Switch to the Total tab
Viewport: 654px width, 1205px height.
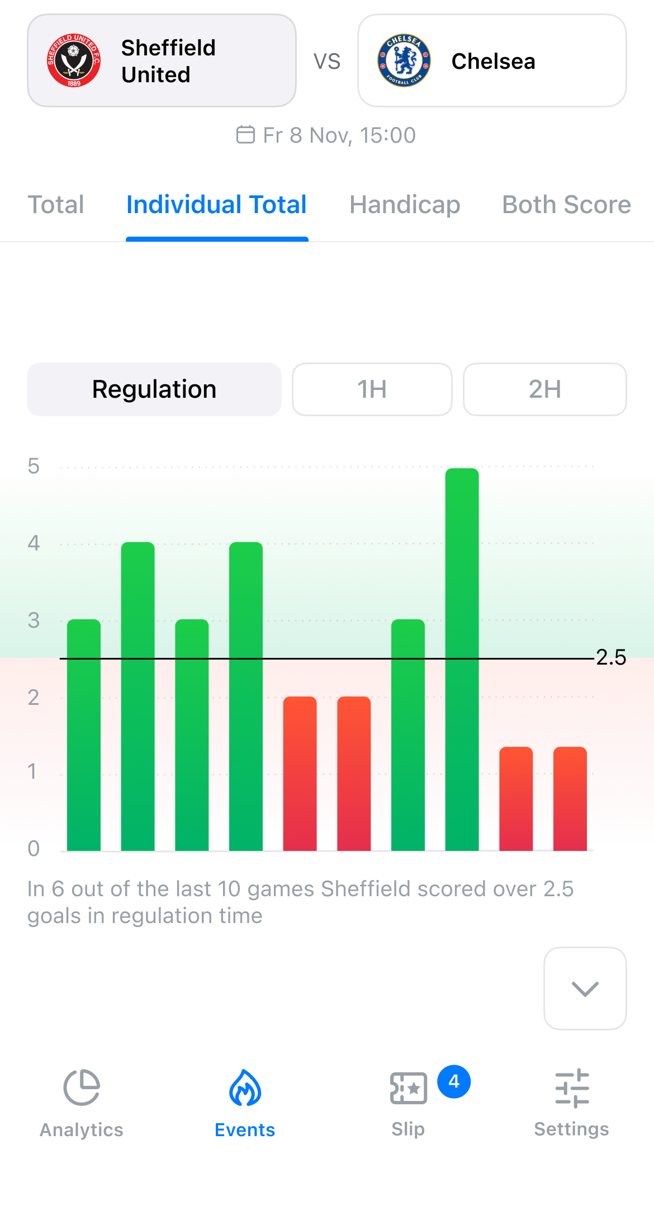tap(56, 205)
